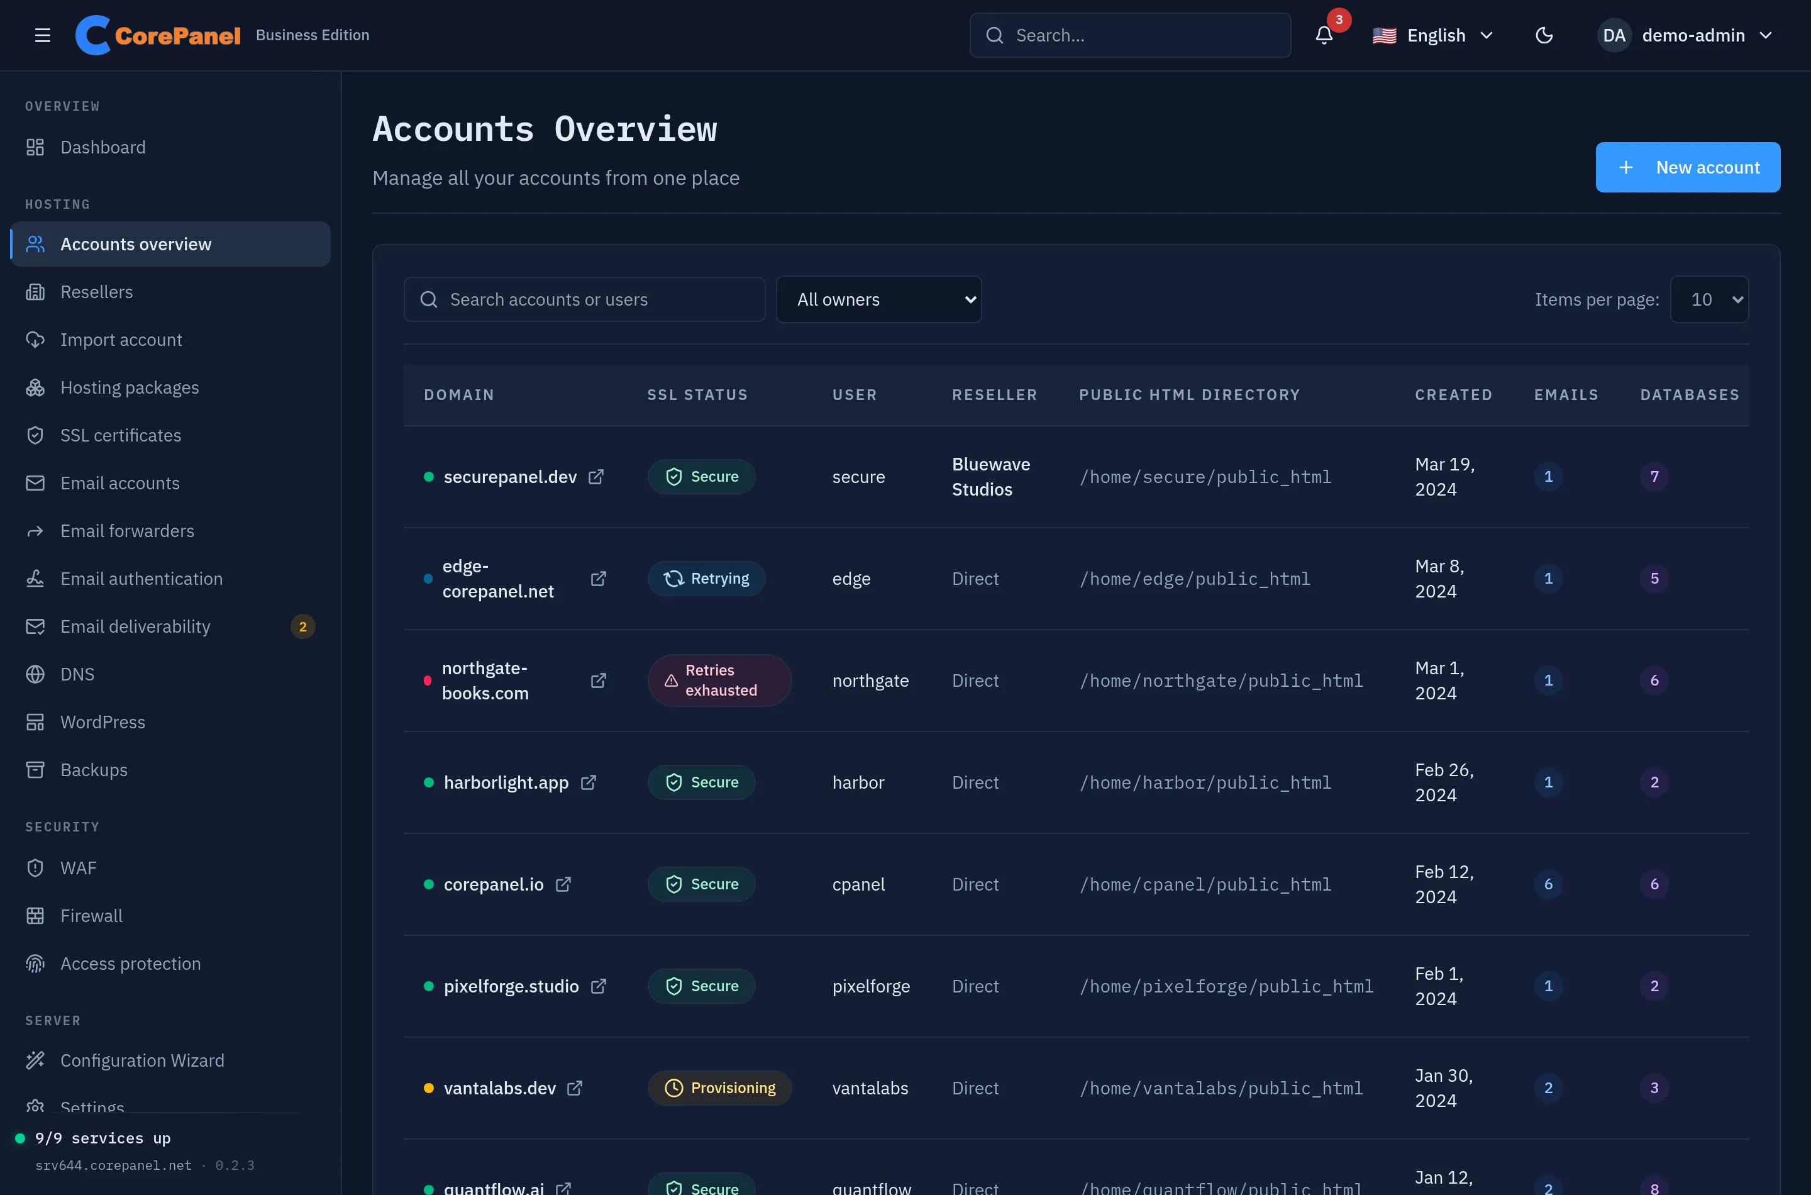Viewport: 1811px width, 1195px height.
Task: Open external link for vantalabs.dev
Action: [x=575, y=1087]
